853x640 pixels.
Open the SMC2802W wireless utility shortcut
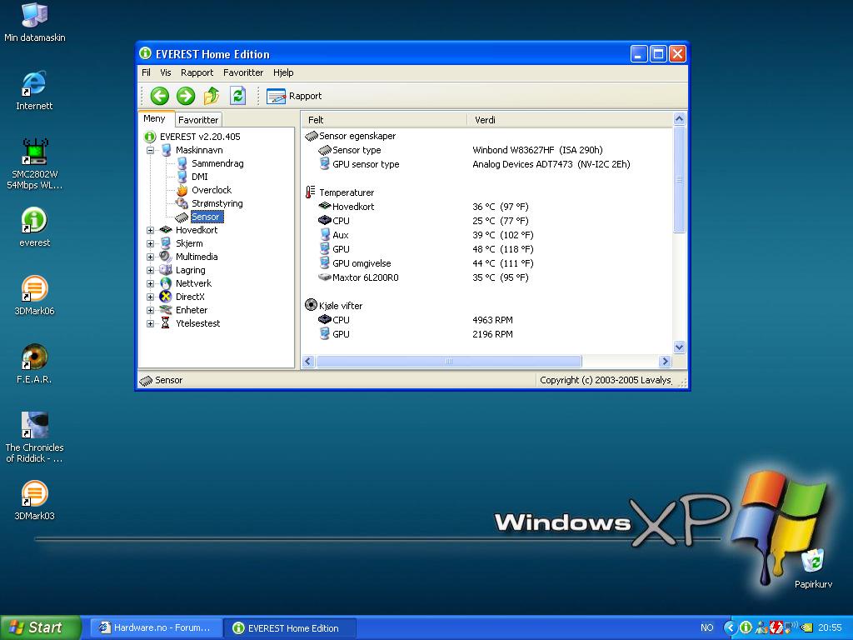(35, 163)
